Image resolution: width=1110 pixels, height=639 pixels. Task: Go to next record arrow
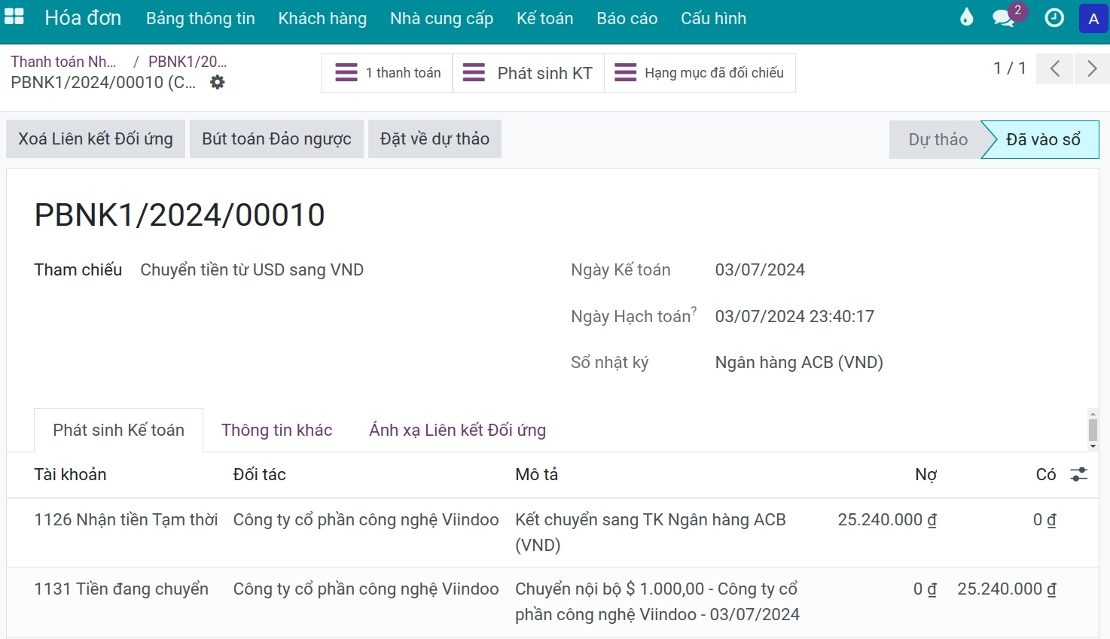pos(1092,68)
